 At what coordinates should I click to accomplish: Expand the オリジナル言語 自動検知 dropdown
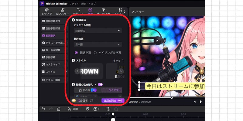[98, 31]
